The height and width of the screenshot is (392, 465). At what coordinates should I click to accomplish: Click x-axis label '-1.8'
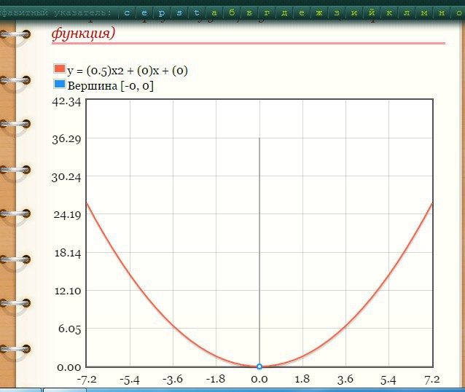point(216,380)
